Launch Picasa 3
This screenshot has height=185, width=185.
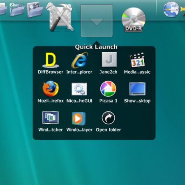(x=108, y=89)
